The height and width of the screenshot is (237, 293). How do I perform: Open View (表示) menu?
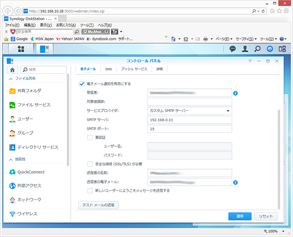(x=46, y=25)
